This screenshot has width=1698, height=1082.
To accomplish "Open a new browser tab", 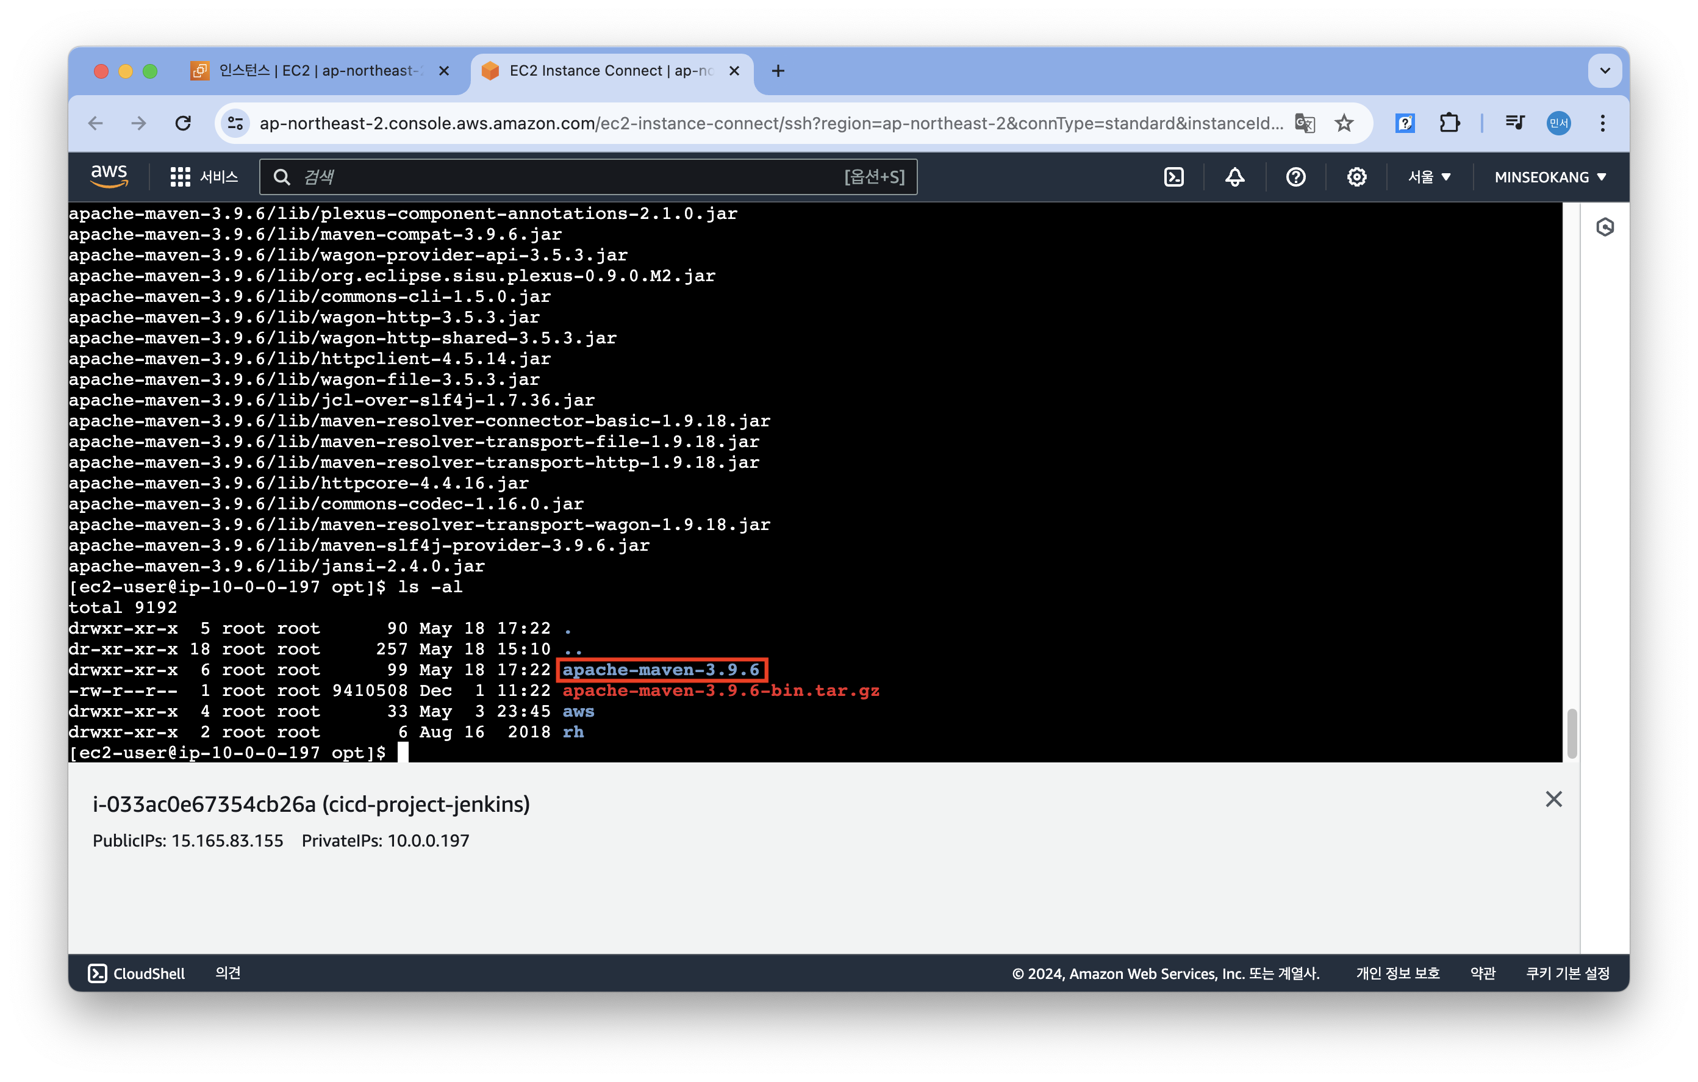I will (x=778, y=71).
